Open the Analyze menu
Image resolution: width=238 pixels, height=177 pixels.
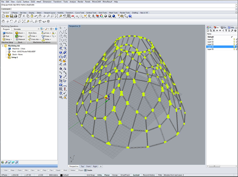coord(73,2)
